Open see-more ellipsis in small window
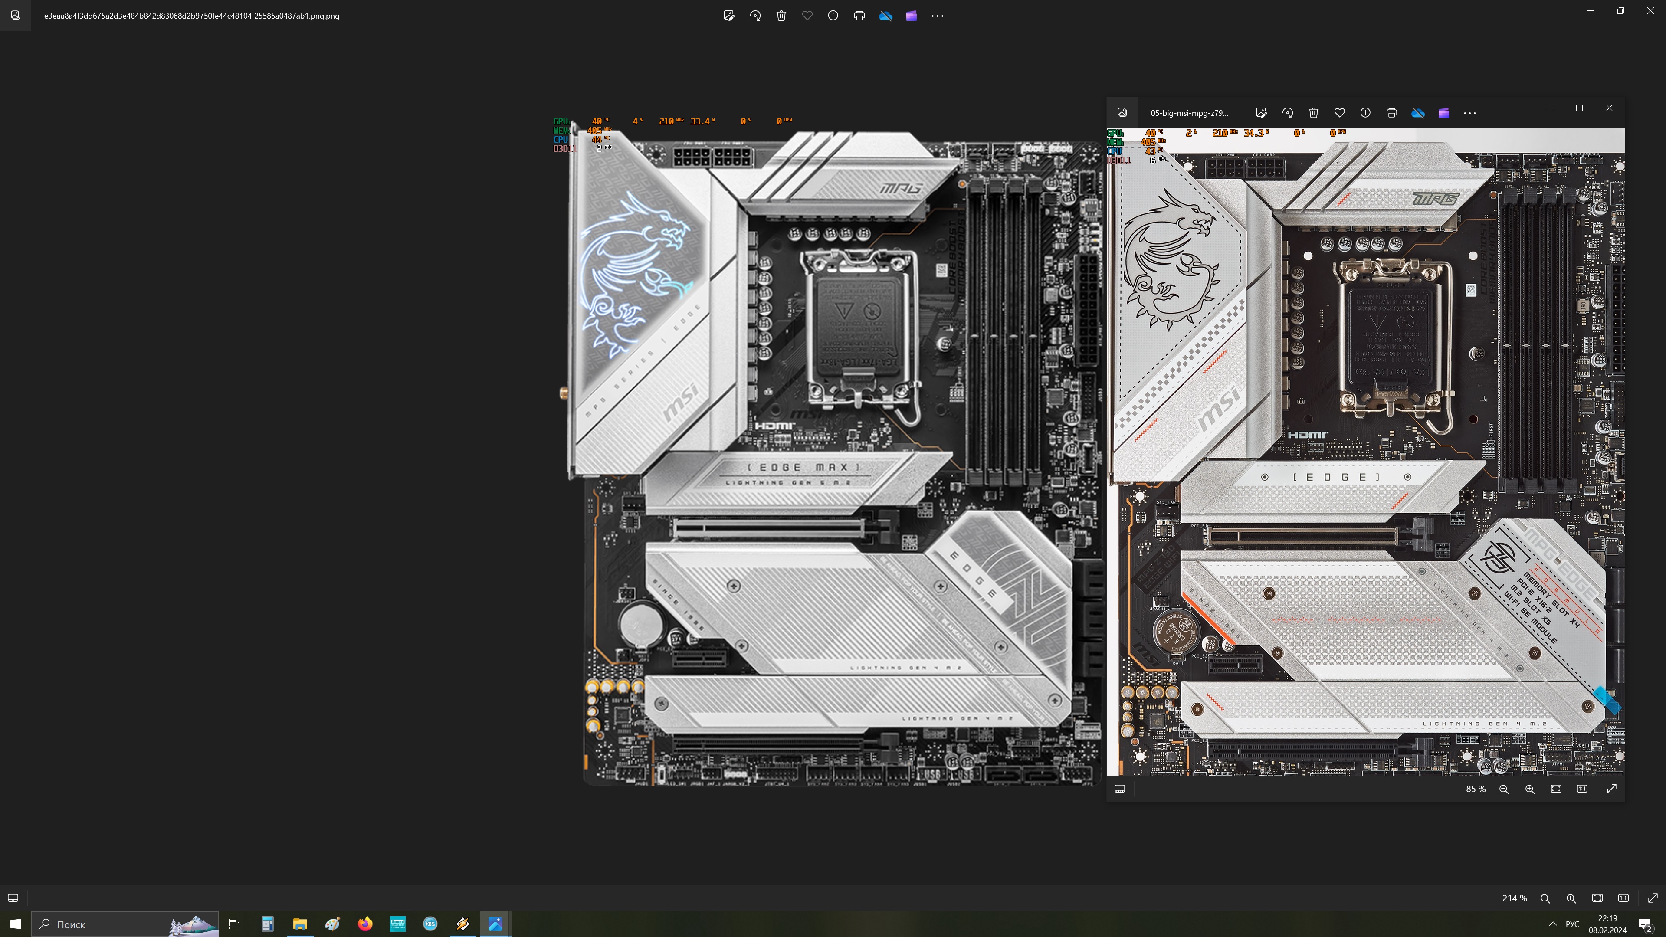The width and height of the screenshot is (1666, 937). 1469,112
